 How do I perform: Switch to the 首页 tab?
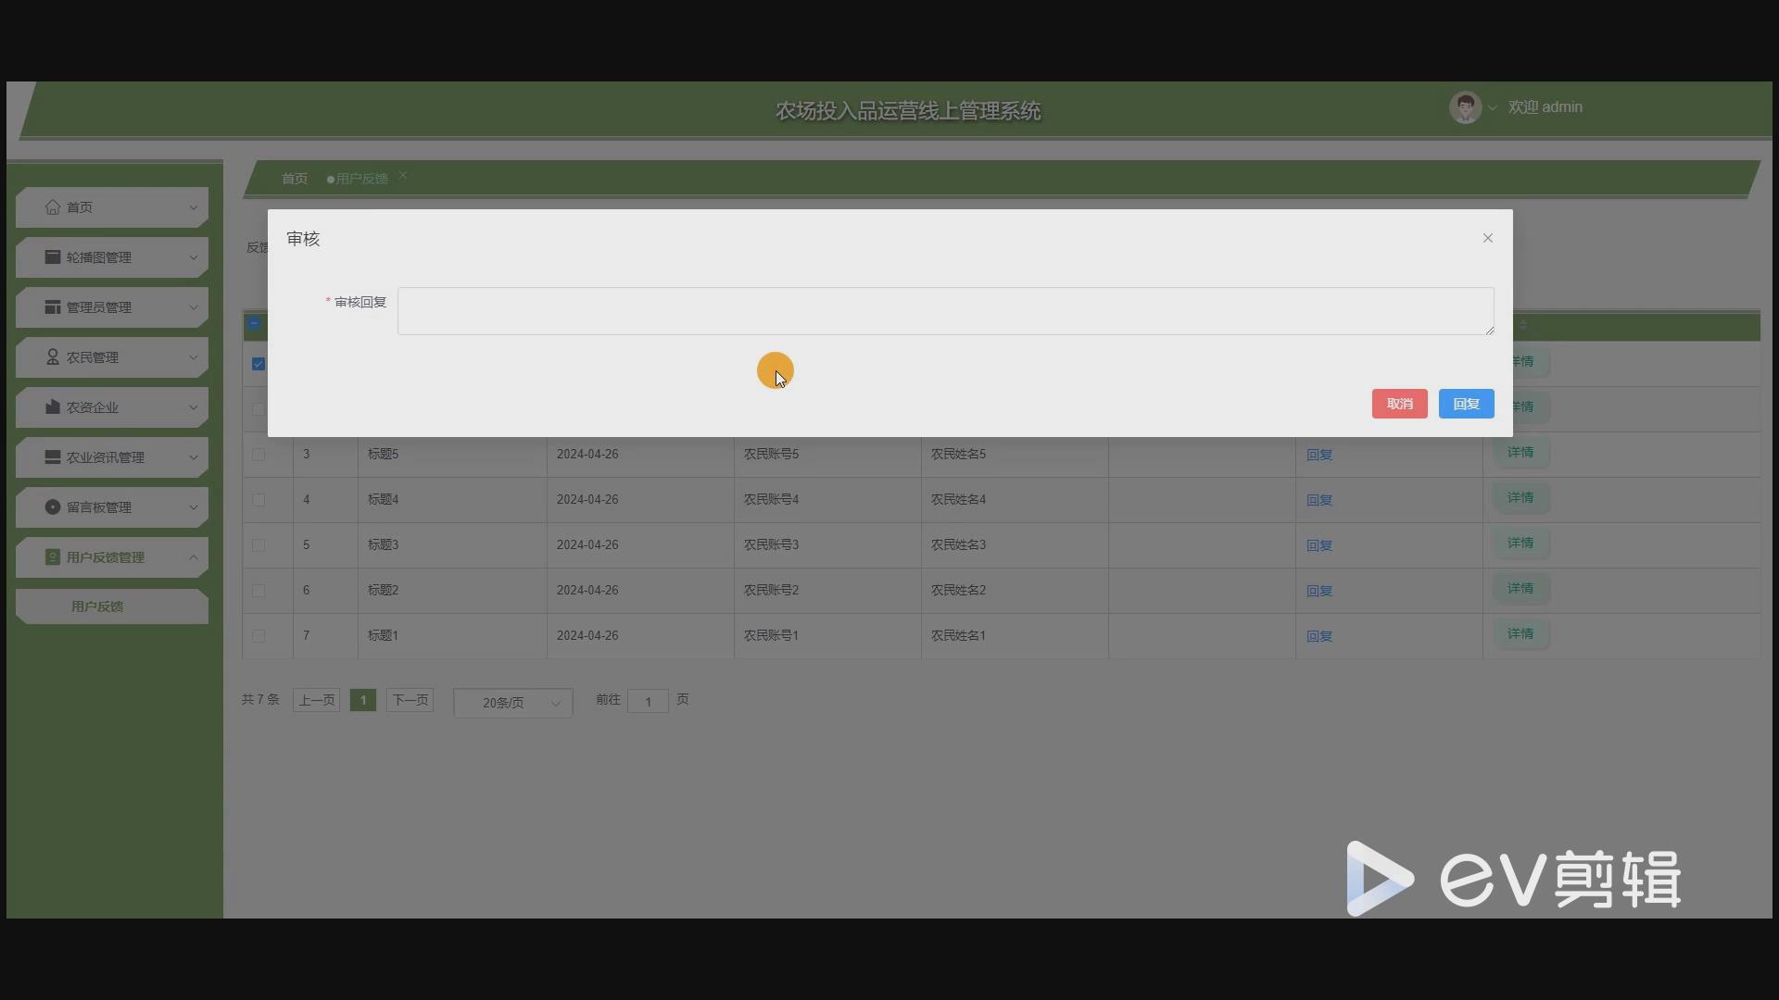click(x=295, y=179)
